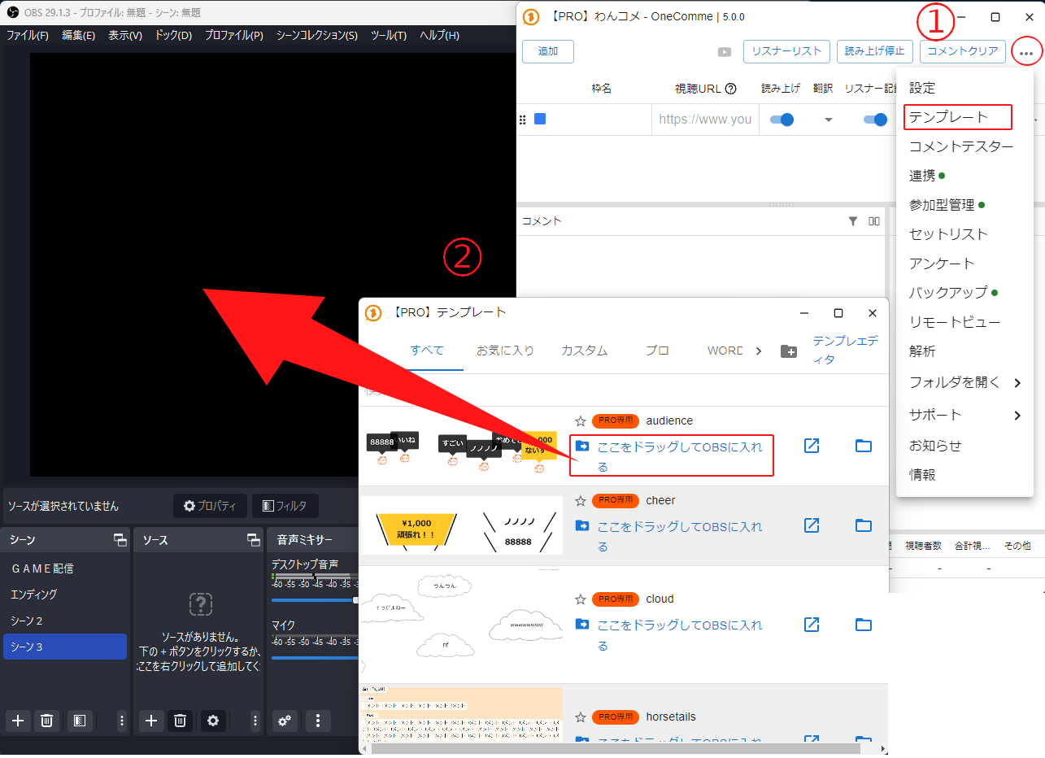1045x758 pixels.
Task: Toggle the 読み上げ switch for the stream row
Action: pos(782,120)
